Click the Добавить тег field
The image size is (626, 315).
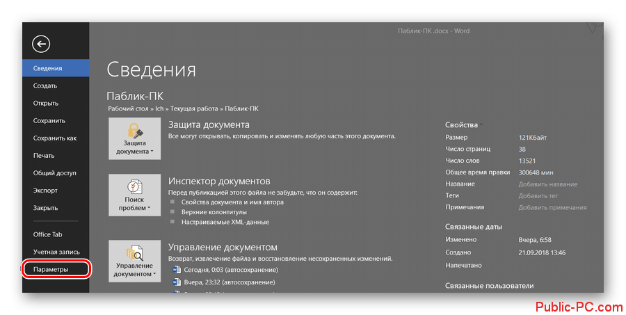tap(538, 196)
